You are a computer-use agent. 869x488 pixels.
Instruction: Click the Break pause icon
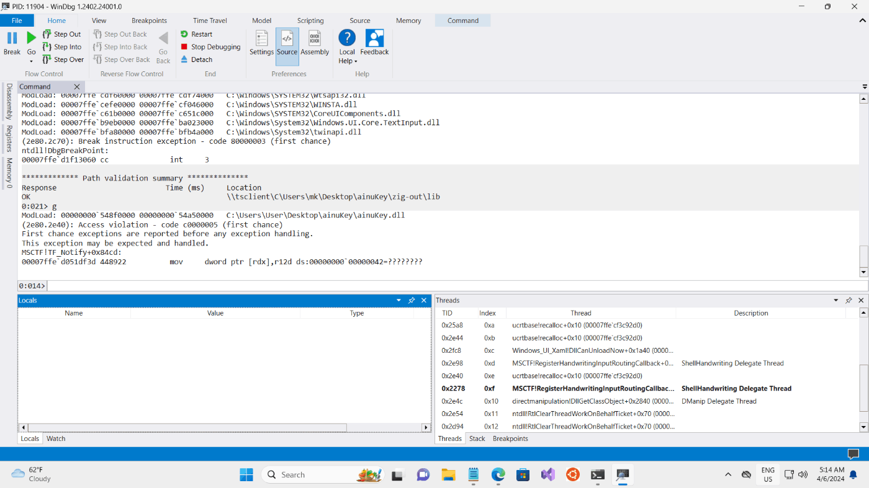12,38
